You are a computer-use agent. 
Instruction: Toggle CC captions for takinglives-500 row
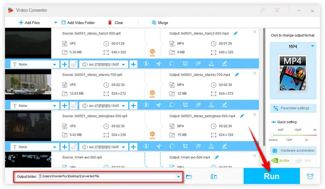coord(74,147)
